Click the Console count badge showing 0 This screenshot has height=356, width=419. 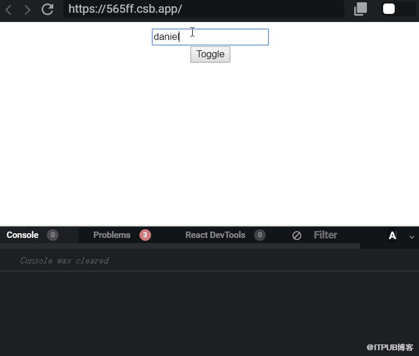53,235
